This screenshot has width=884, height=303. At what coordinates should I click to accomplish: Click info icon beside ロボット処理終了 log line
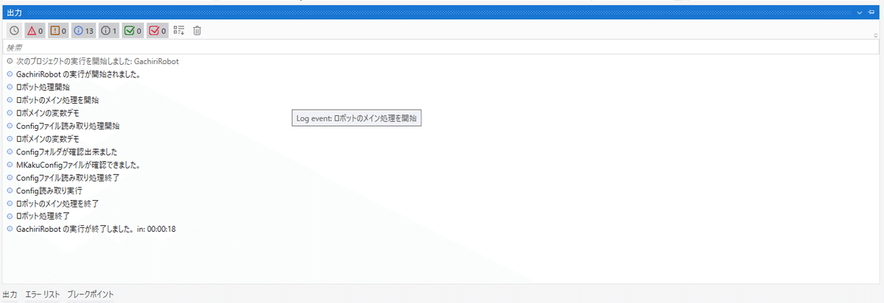pos(10,216)
